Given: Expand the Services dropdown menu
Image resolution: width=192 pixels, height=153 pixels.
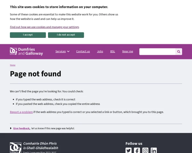Looking at the screenshot, I should pos(62,51).
